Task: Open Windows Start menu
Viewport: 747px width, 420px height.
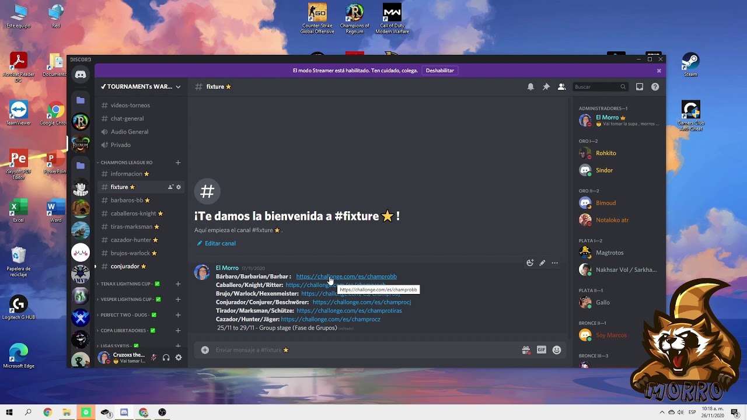Action: (9, 412)
